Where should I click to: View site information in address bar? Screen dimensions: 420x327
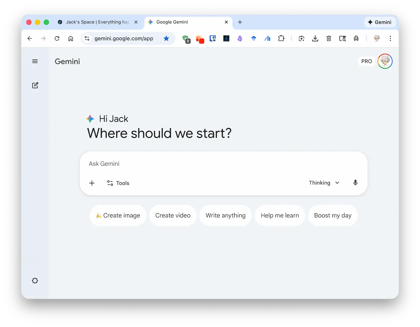tap(87, 38)
